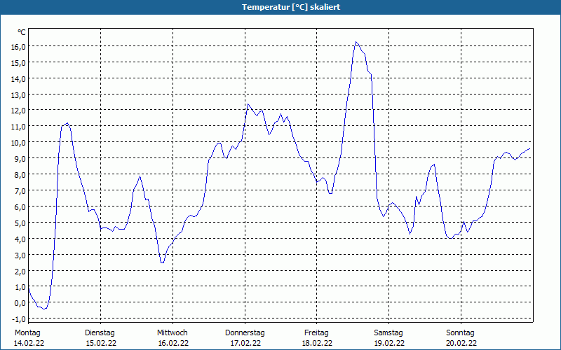561x350 pixels.
Task: Select the Dienstag 15.02.22 date label
Action: click(100, 338)
